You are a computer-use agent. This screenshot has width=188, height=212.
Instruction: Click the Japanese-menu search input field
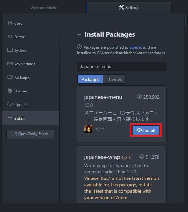coord(122,66)
